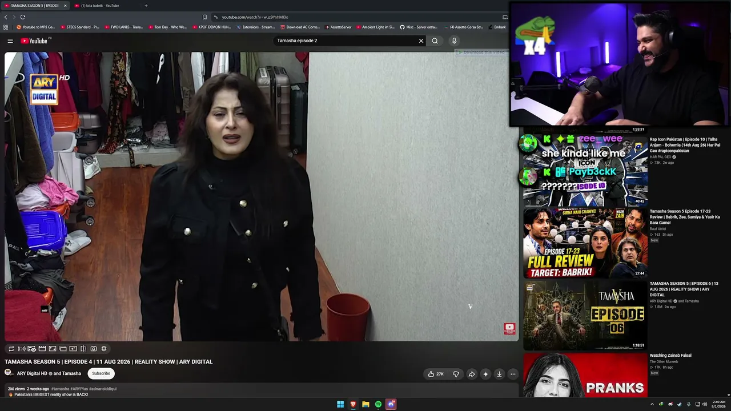Go back using the browser back arrow
This screenshot has width=731, height=411.
6,17
